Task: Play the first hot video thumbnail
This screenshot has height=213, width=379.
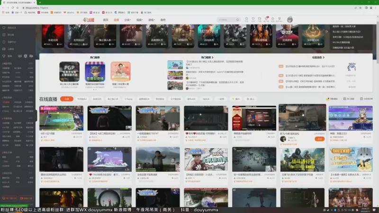Action: 175,65
